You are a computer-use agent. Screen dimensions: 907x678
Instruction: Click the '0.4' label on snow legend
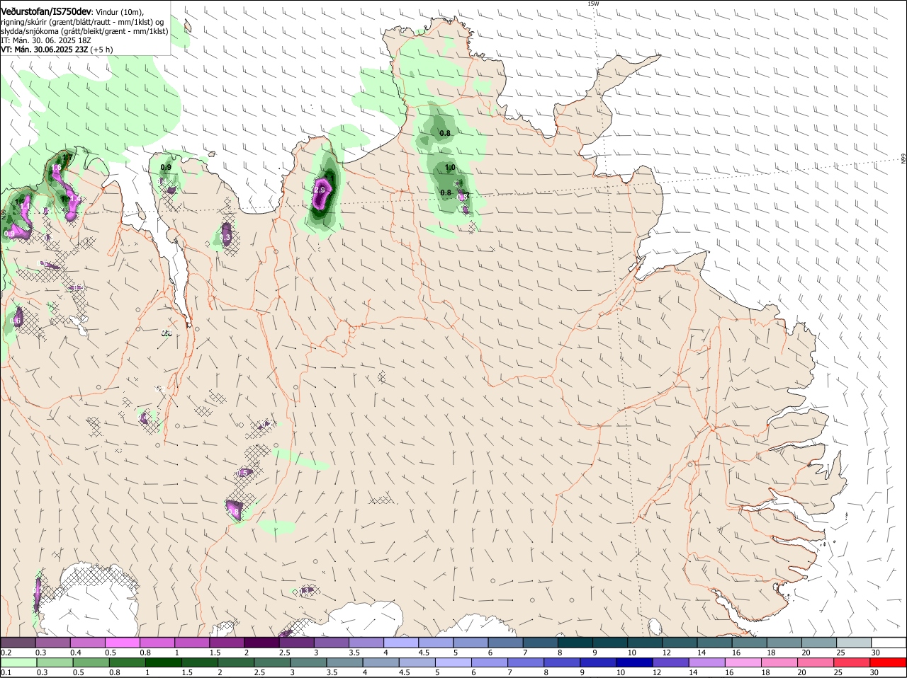(76, 653)
